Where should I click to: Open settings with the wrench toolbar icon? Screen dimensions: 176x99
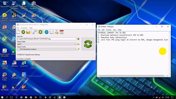click(x=34, y=32)
